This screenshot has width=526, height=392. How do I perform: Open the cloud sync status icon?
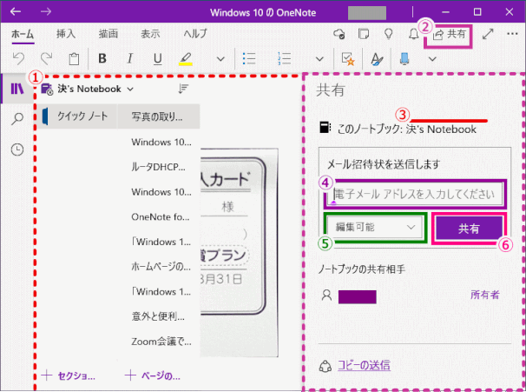click(339, 34)
